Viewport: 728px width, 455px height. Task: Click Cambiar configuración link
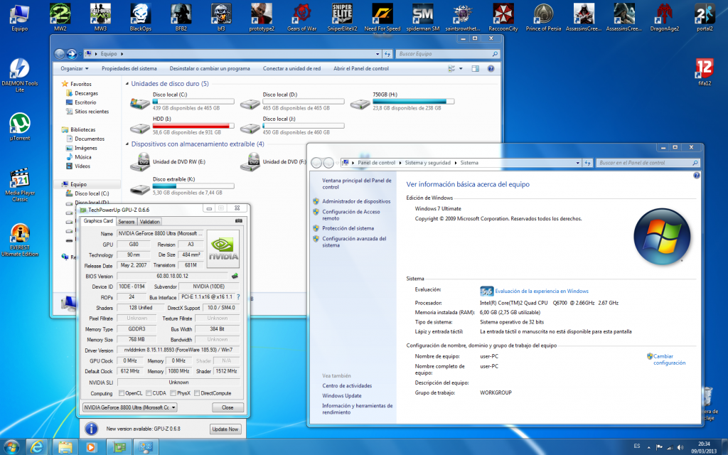coord(670,359)
